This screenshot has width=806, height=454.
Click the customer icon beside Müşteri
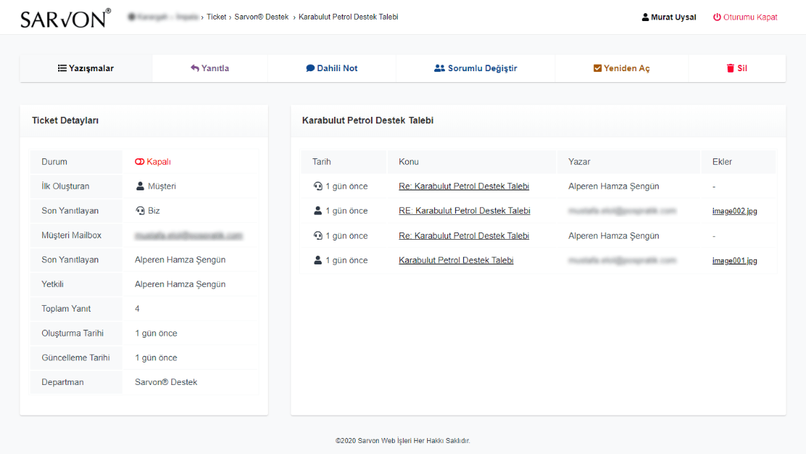point(140,186)
